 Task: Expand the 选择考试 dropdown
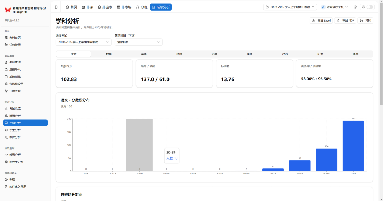point(83,42)
